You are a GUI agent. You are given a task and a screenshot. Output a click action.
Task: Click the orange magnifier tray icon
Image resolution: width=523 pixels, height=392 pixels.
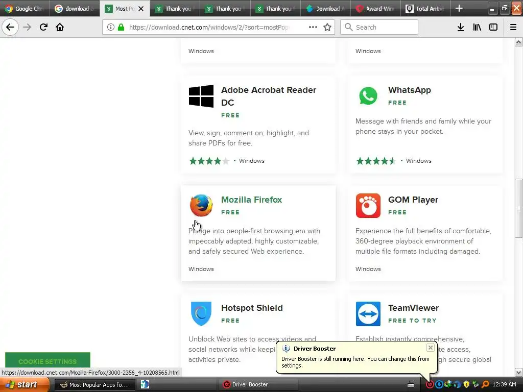(x=485, y=385)
